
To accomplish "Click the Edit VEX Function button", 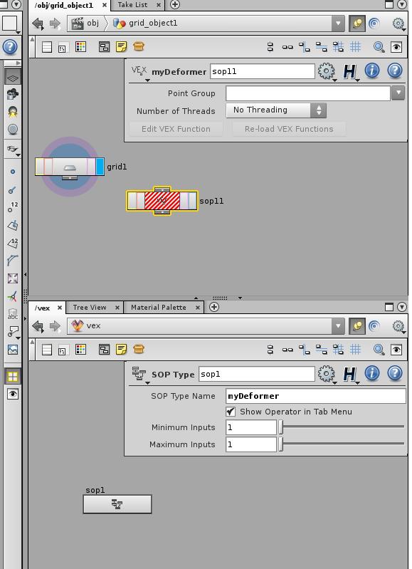I will 176,129.
